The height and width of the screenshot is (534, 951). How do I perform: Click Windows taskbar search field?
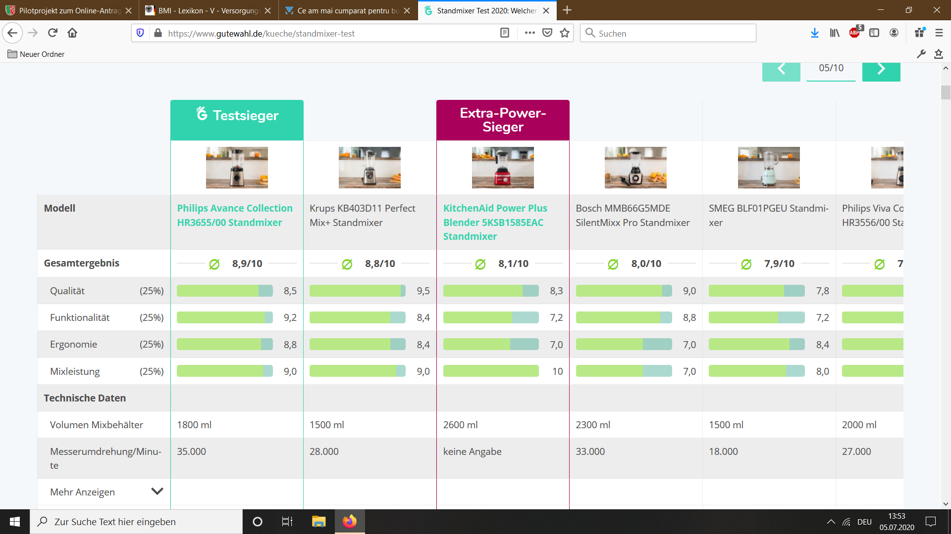pyautogui.click(x=136, y=522)
